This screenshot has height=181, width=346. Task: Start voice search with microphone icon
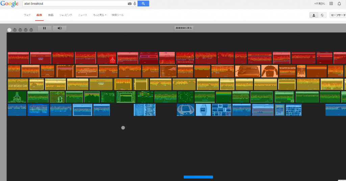point(134,3)
